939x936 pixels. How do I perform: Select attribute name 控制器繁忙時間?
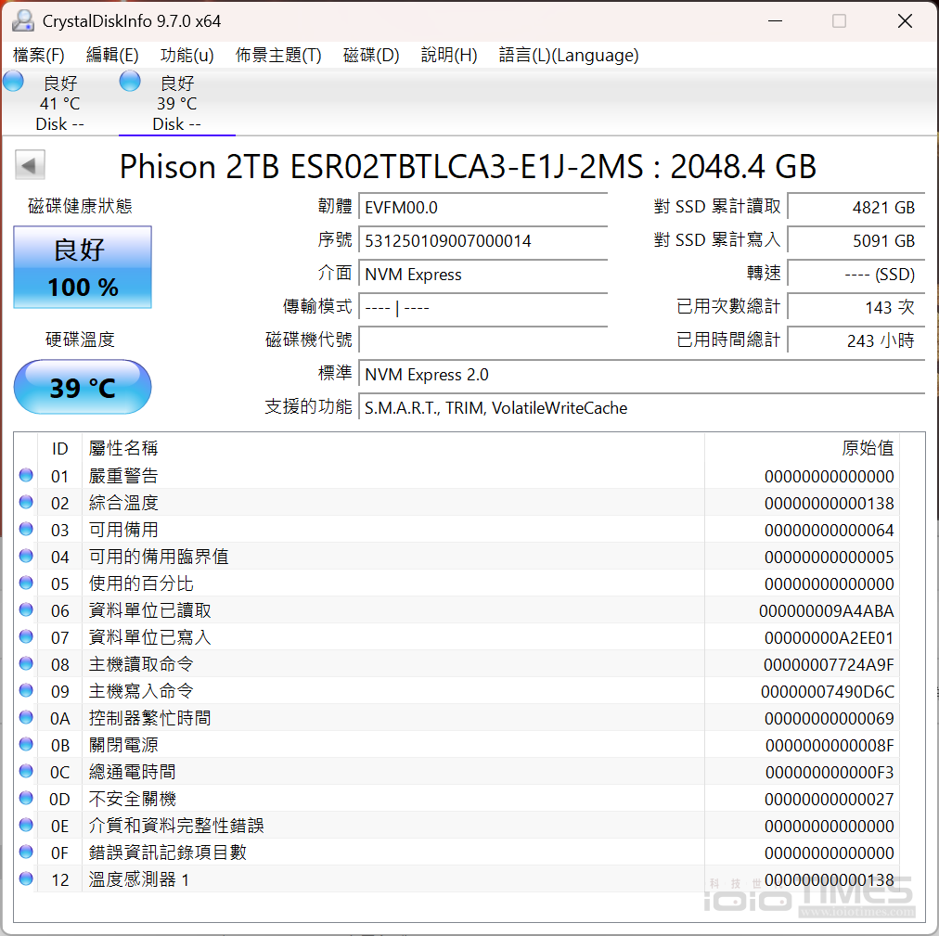point(149,718)
